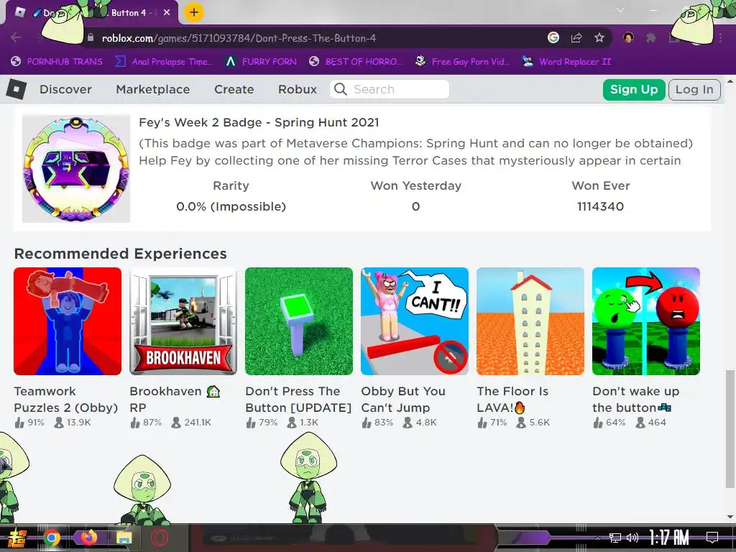Open the notification center icon
The image size is (736, 552).
click(712, 537)
